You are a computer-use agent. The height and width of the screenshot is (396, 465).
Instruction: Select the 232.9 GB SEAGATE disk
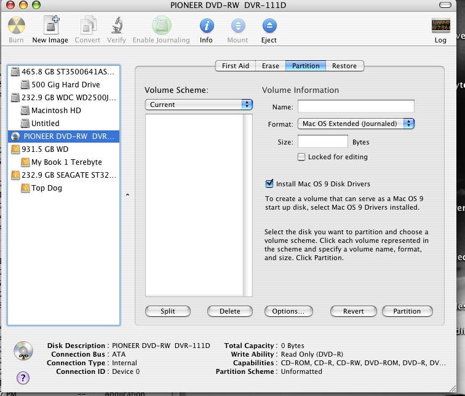(64, 175)
